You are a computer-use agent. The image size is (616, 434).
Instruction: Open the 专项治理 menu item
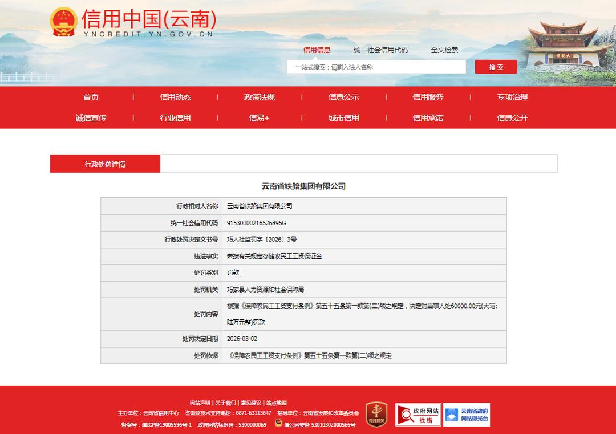512,97
